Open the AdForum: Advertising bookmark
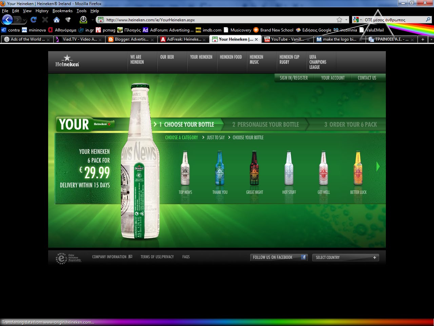 168,30
